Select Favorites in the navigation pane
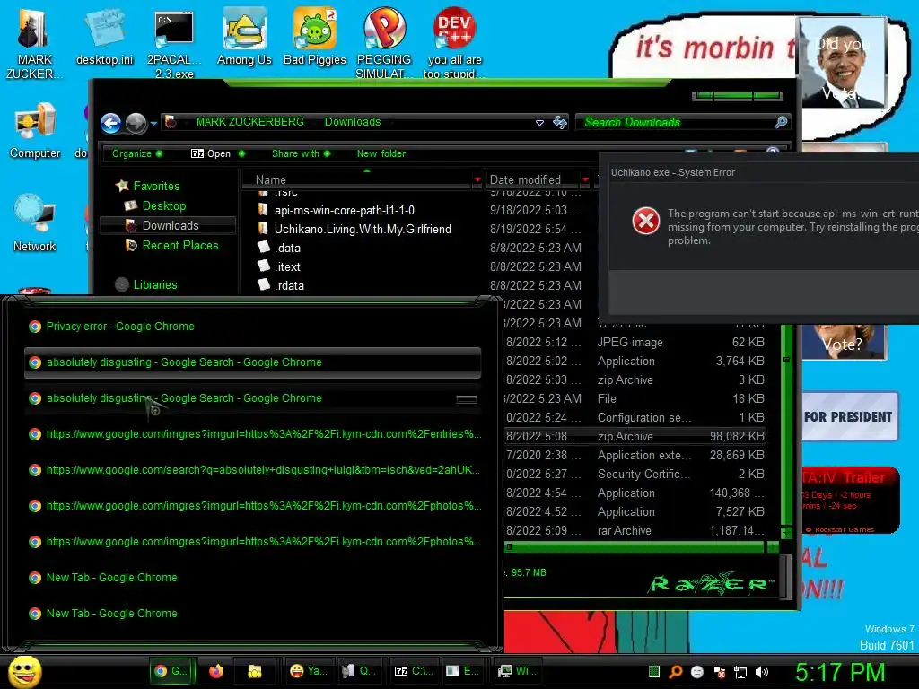The height and width of the screenshot is (689, 919). point(148,186)
